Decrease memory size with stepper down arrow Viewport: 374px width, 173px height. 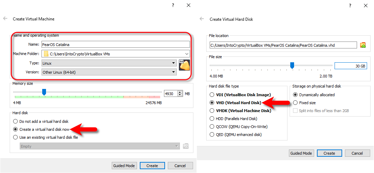coord(180,95)
